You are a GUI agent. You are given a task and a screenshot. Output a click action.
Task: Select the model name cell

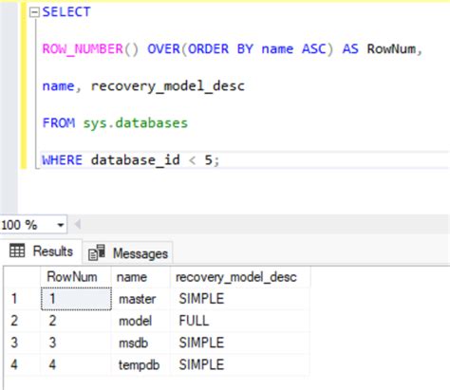[x=141, y=321]
